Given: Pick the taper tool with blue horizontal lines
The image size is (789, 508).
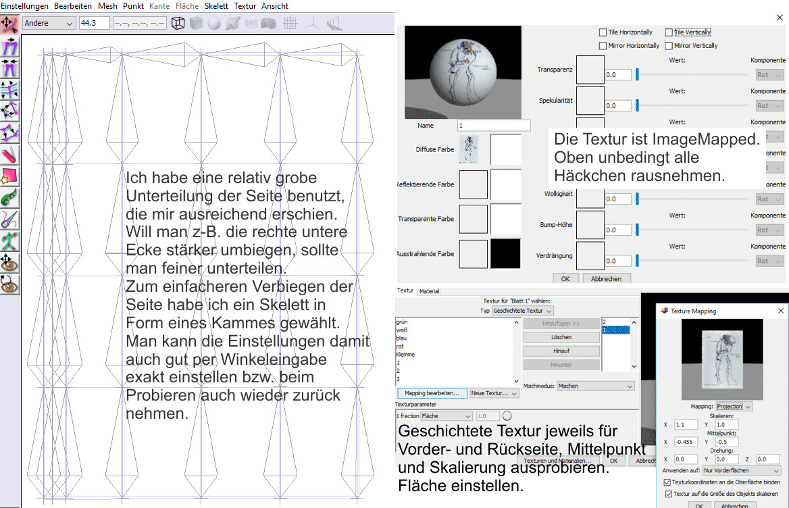Looking at the screenshot, I should tap(9, 90).
